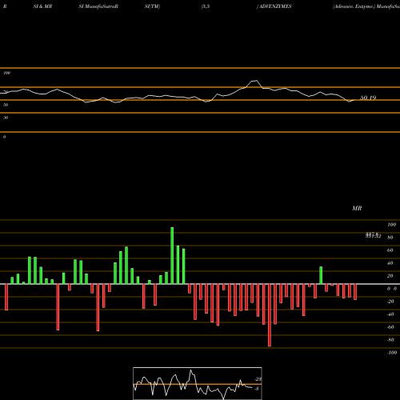Click the -20 label on the MR axis
The image size is (400, 400).
pyautogui.click(x=390, y=302)
